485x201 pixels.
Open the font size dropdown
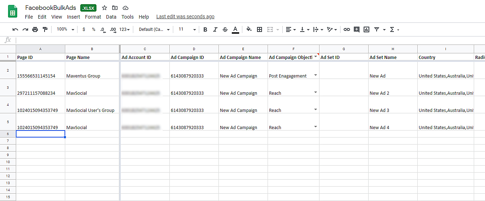(187, 29)
